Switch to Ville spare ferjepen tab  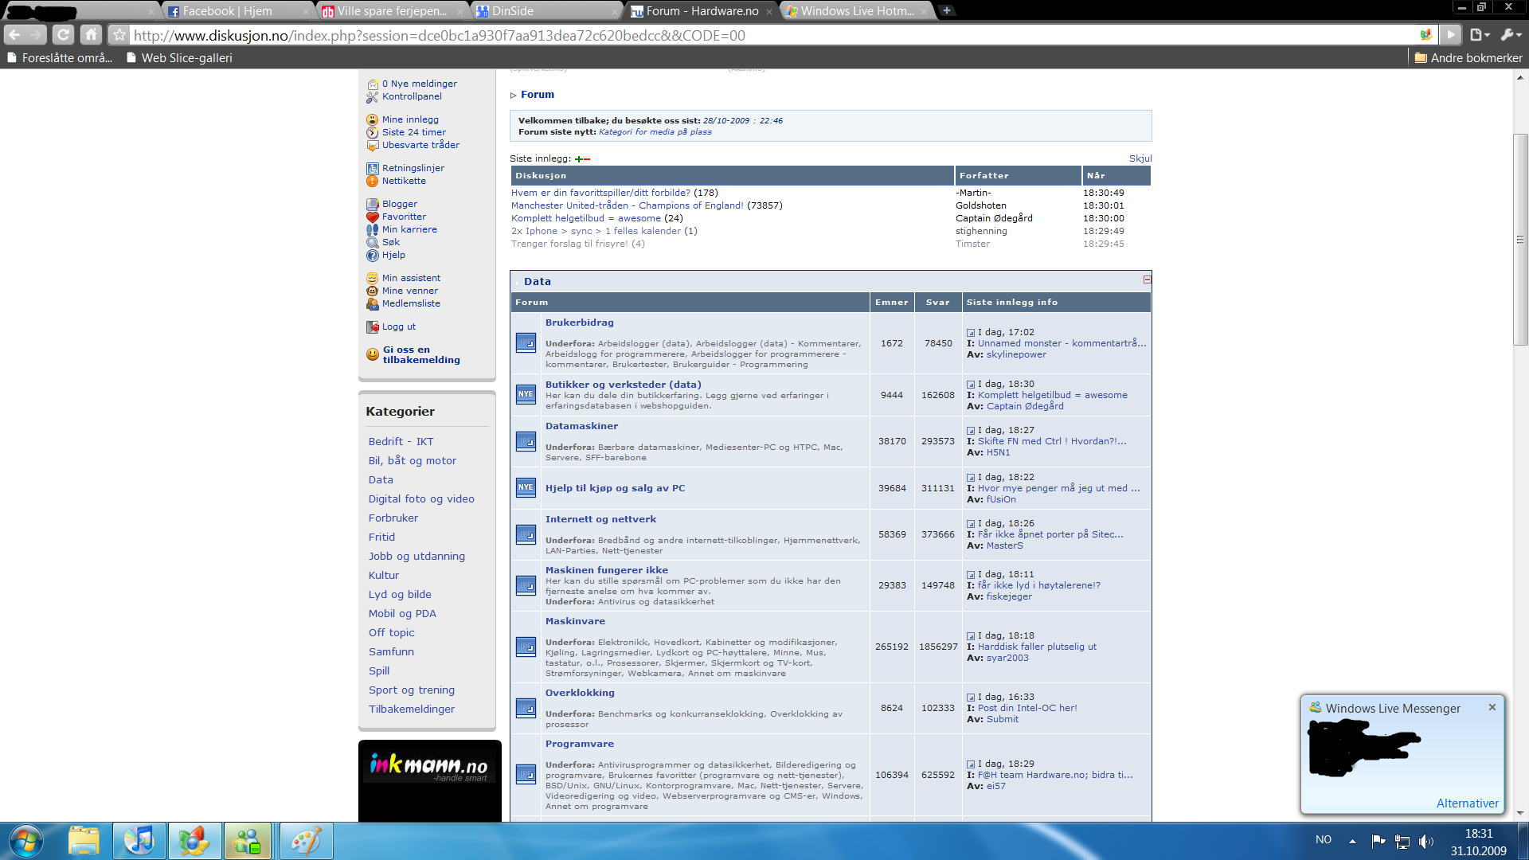[392, 11]
